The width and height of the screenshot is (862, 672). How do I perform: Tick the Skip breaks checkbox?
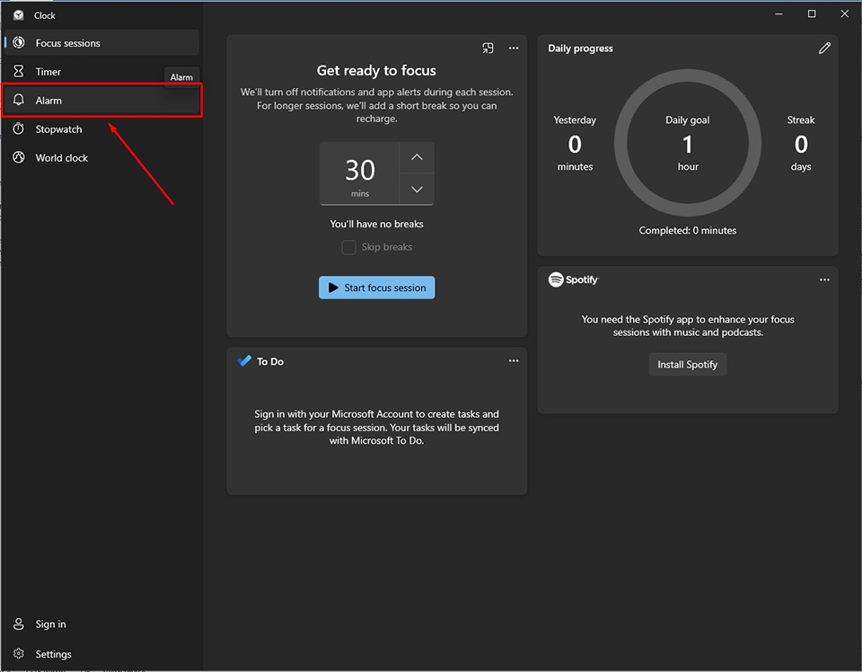[348, 247]
